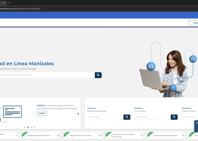
Task: Click the Ingresar button at top right
Action: click(x=193, y=23)
